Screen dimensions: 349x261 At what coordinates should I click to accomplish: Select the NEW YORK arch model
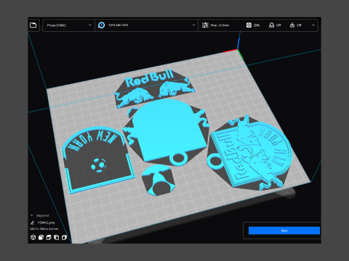[x=98, y=159]
